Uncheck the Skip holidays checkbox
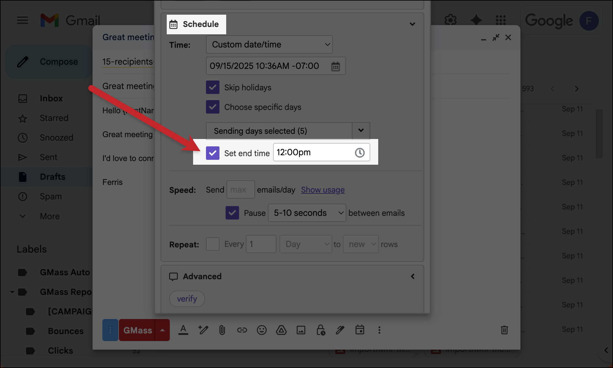 pyautogui.click(x=213, y=88)
